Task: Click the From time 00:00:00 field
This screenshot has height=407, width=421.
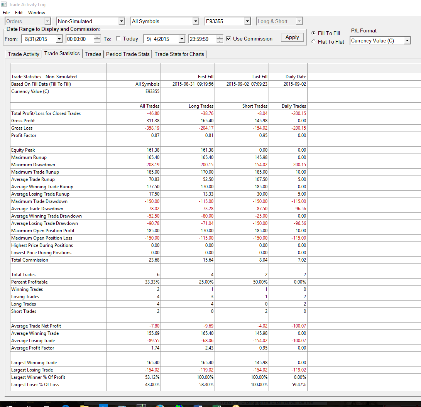Action: (x=80, y=39)
